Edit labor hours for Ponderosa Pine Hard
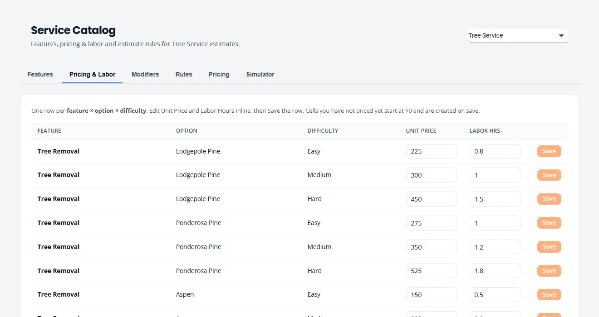This screenshot has height=317, width=599. pyautogui.click(x=495, y=271)
